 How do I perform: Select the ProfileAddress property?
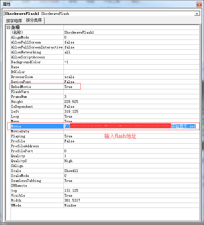(x=37, y=146)
